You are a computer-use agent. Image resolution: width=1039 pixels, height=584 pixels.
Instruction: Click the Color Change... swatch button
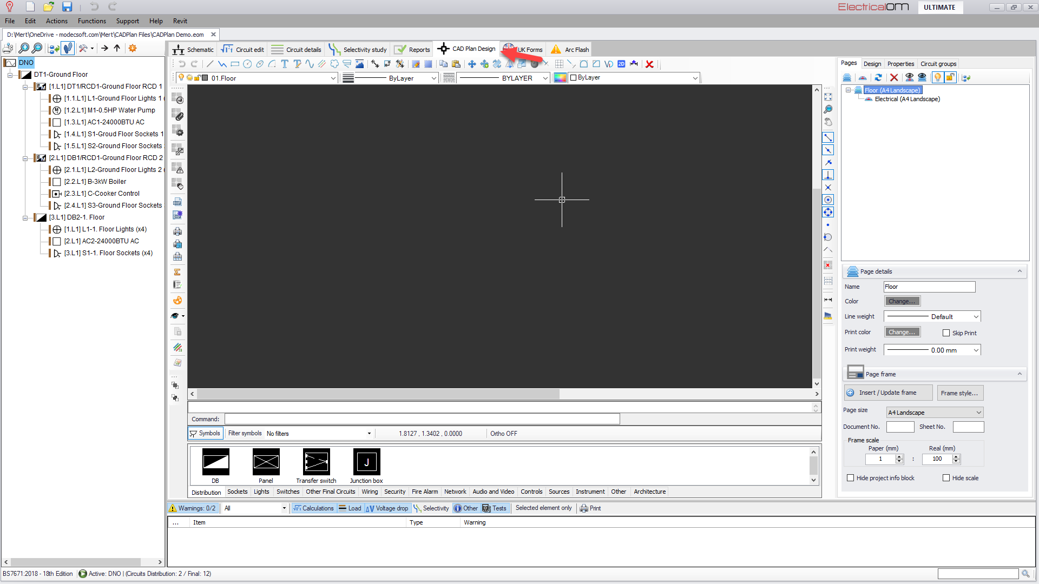coord(902,301)
